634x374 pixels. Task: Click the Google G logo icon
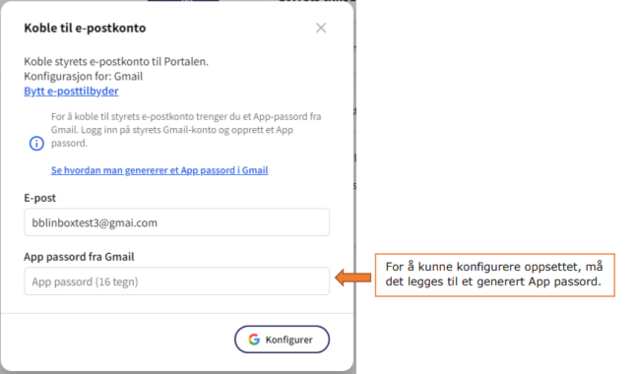coord(254,340)
